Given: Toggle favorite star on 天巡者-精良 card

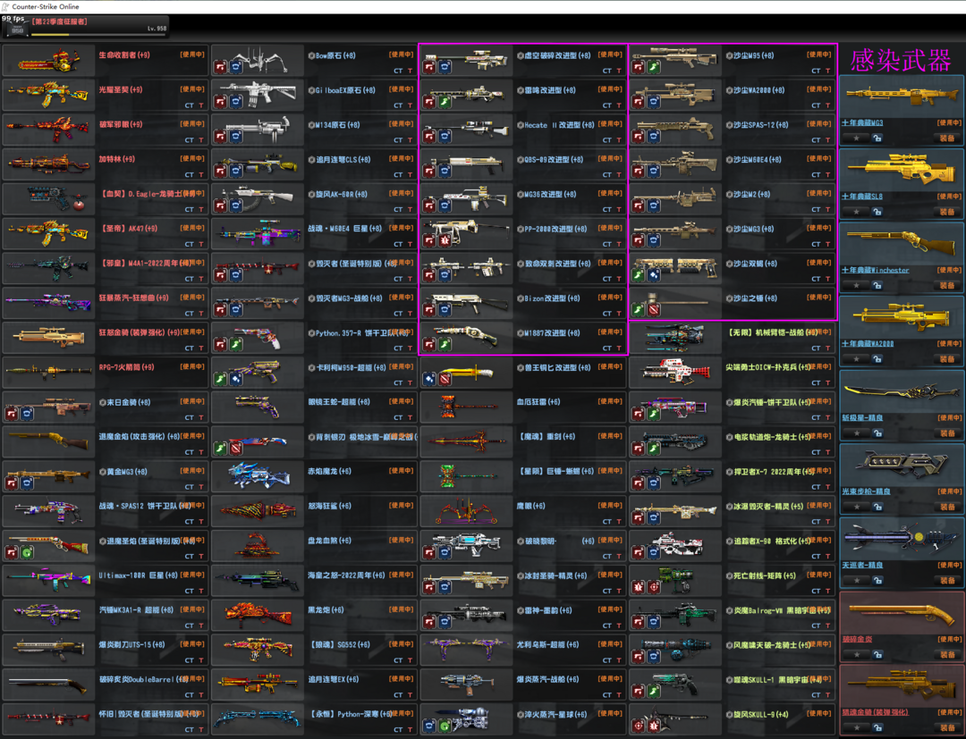Looking at the screenshot, I should pos(857,580).
